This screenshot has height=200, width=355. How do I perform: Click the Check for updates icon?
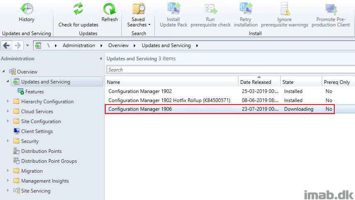78,9
